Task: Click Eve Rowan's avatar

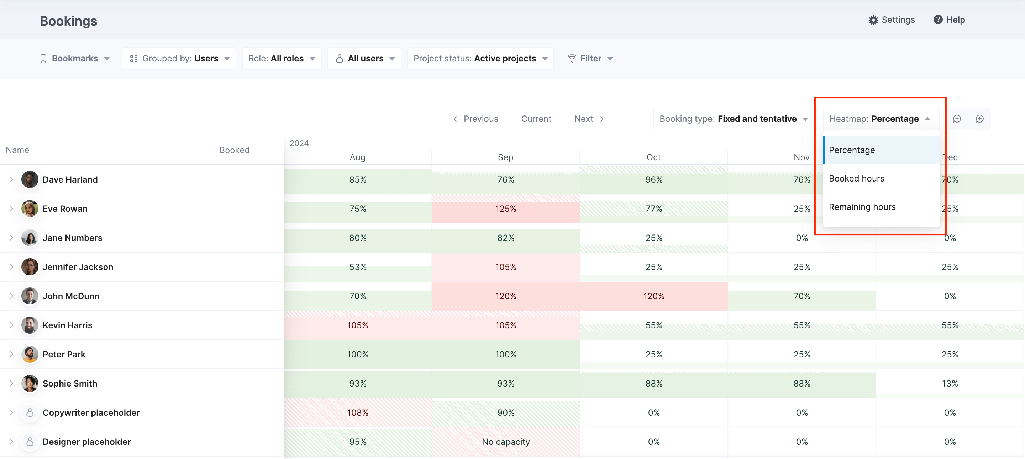Action: pyautogui.click(x=30, y=209)
